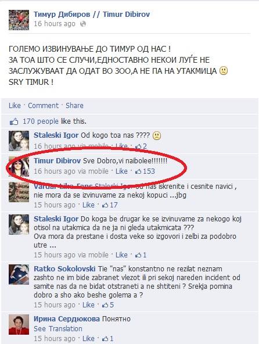The width and height of the screenshot is (259, 344).
Task: Click the thumbs-up icon beside 170 people
Action: pyautogui.click(x=13, y=121)
